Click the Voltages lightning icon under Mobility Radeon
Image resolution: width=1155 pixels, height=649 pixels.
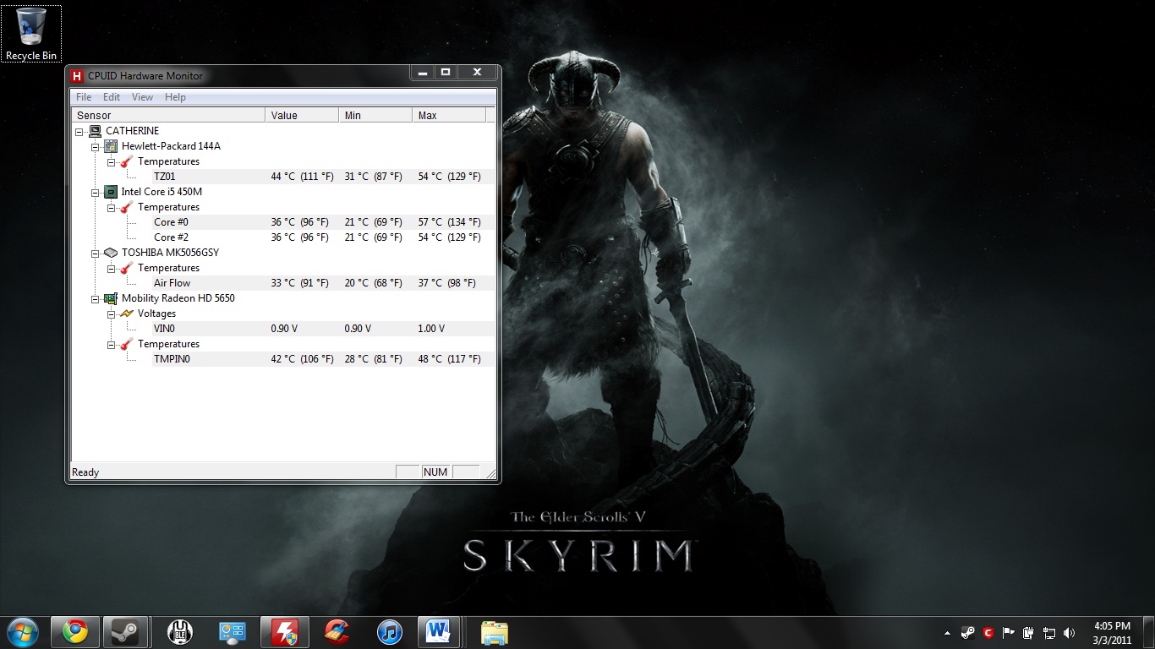pyautogui.click(x=127, y=314)
